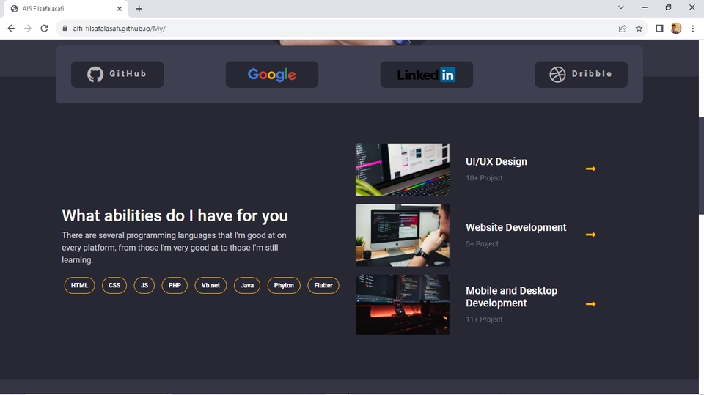704x395 pixels.
Task: Open the GitHub profile button
Action: point(117,74)
